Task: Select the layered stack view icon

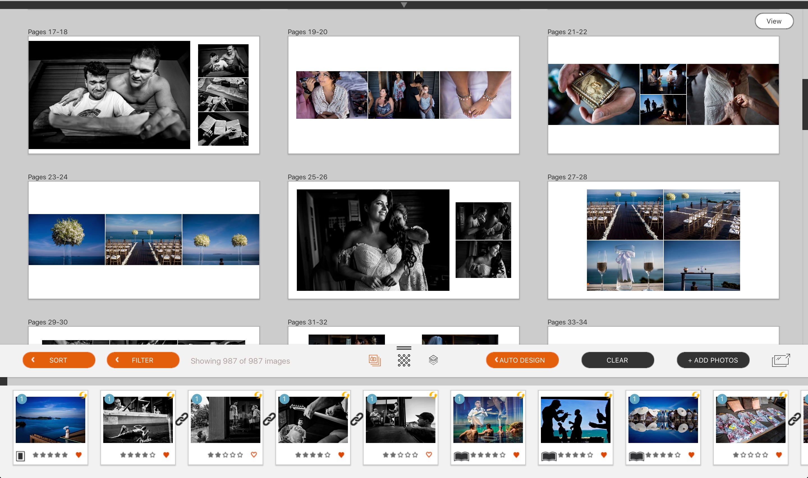Action: click(433, 360)
